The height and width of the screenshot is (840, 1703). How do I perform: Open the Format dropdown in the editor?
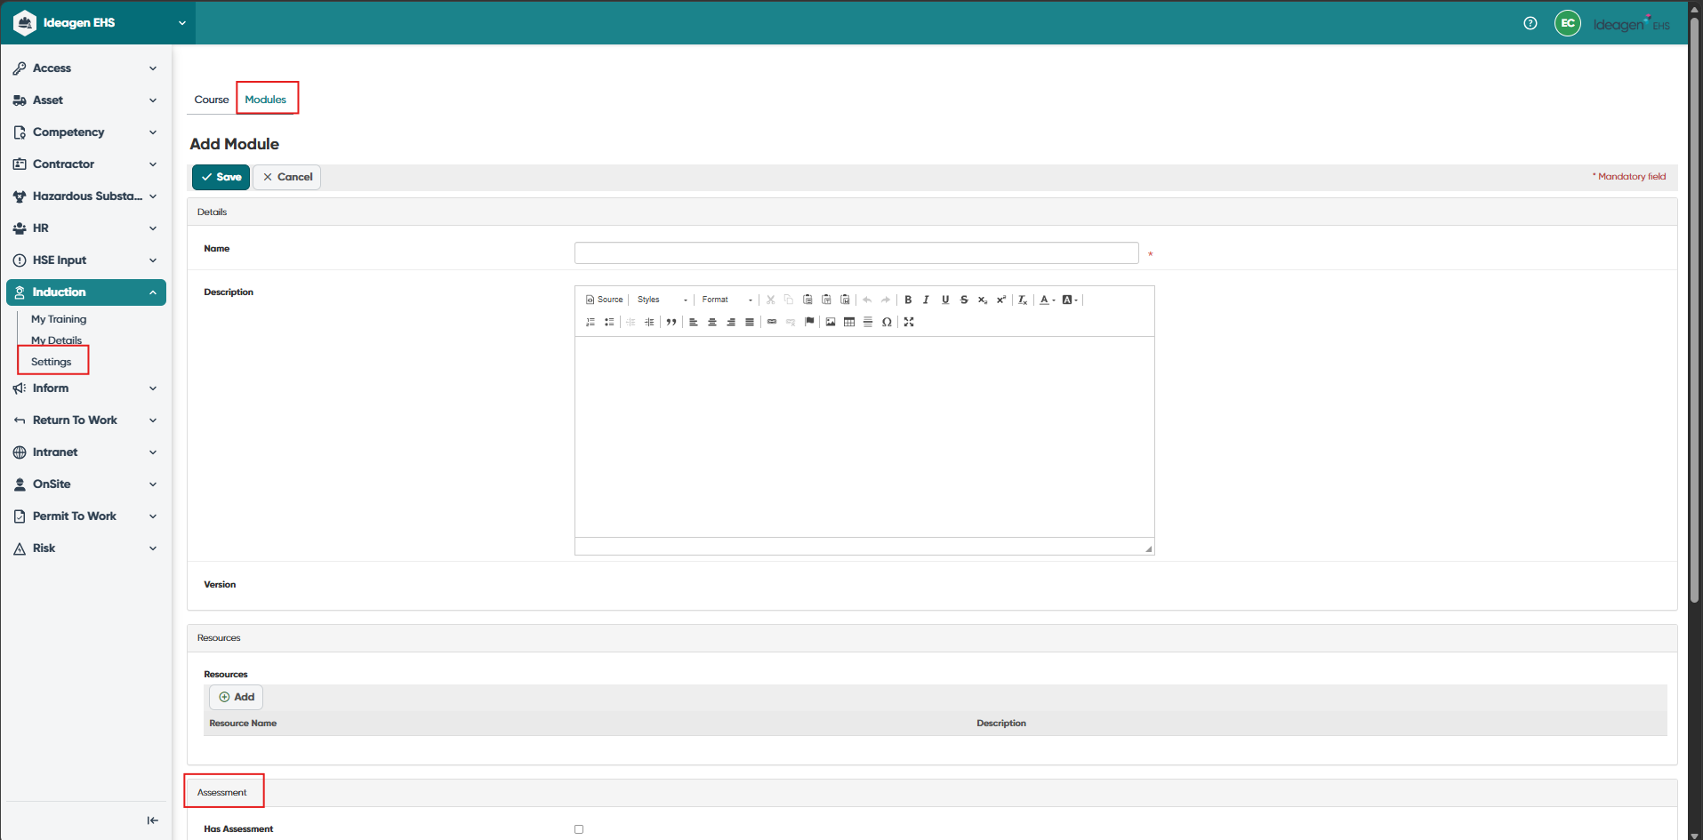click(x=727, y=300)
